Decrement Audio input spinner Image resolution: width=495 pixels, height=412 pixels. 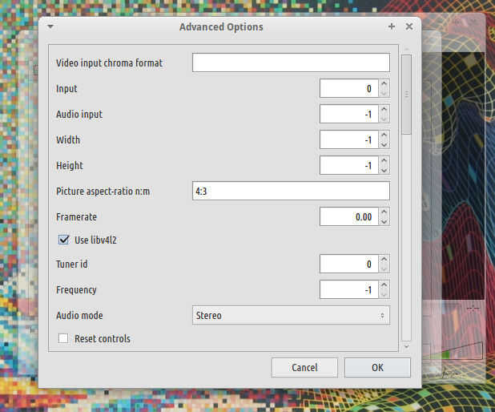coord(384,119)
